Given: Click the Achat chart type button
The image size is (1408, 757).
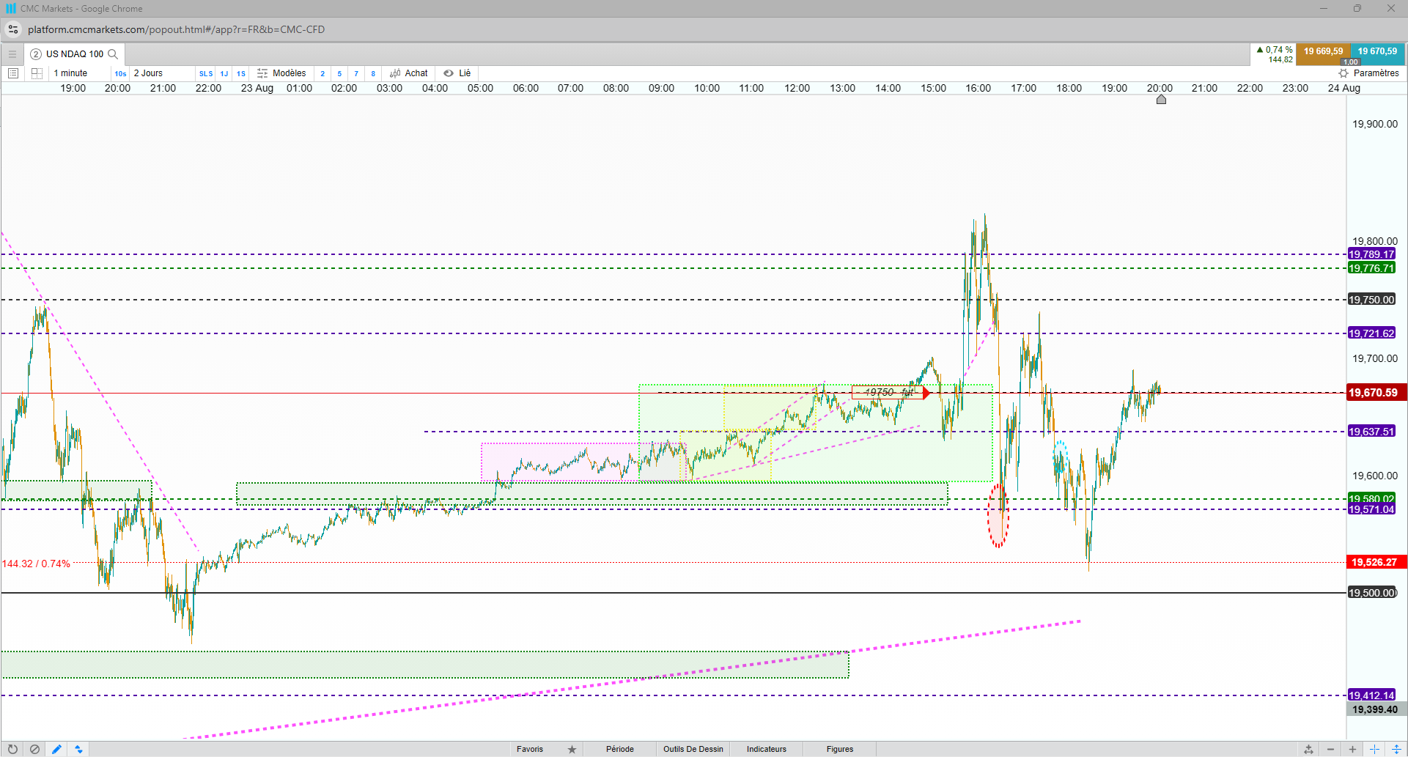Looking at the screenshot, I should point(409,73).
